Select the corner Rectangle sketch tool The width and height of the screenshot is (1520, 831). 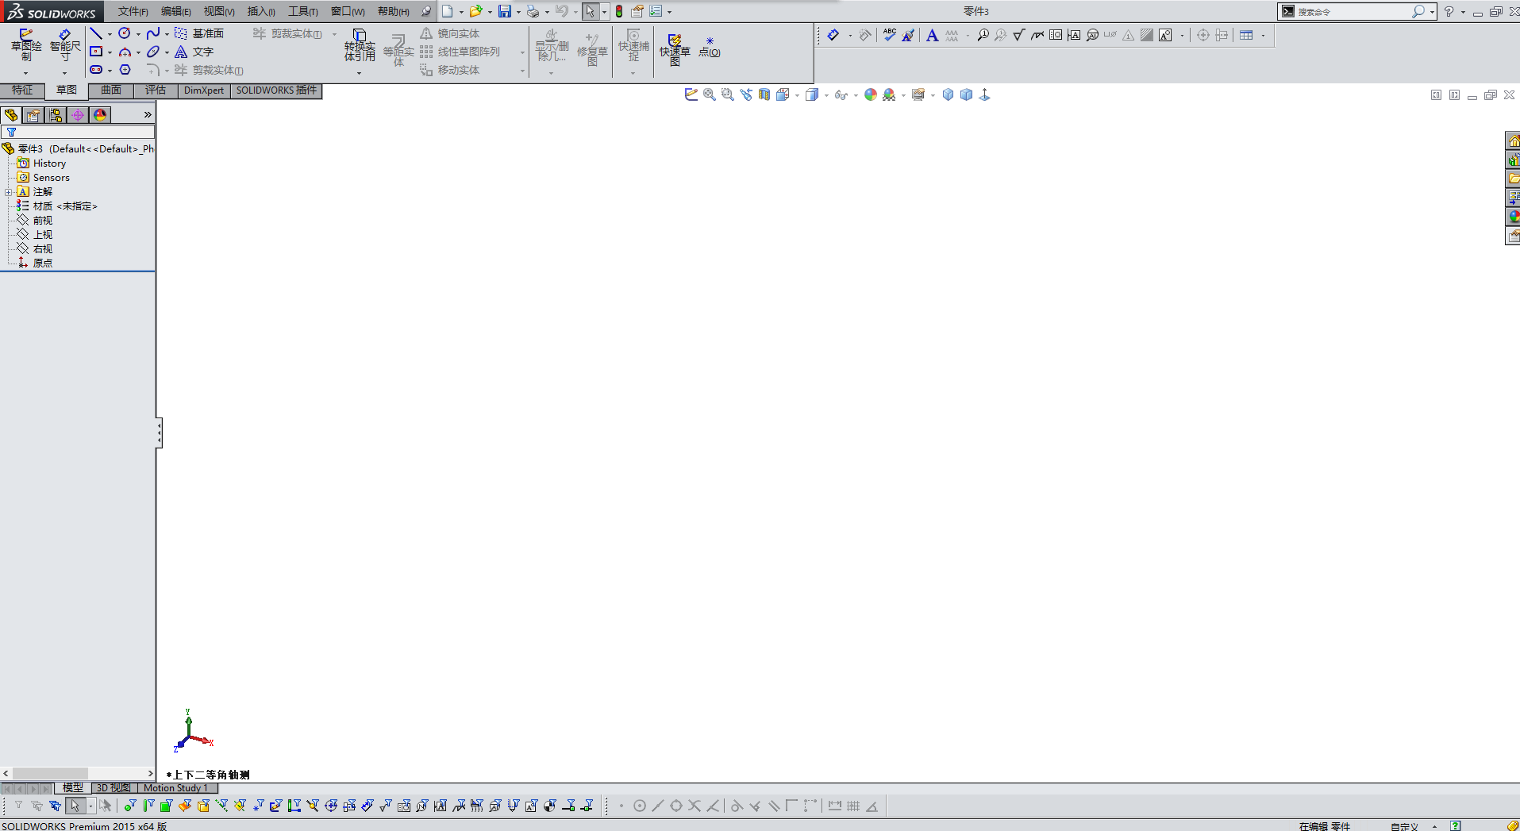click(96, 52)
